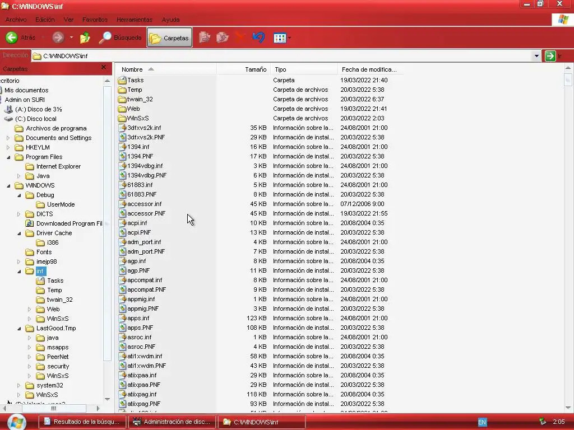
Task: Select the atiixpag.PNF file icon
Action: click(x=122, y=404)
